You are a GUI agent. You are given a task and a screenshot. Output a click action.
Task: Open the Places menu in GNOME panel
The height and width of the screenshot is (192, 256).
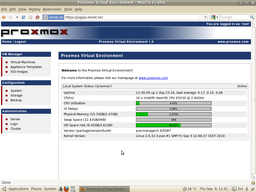coord(36,189)
